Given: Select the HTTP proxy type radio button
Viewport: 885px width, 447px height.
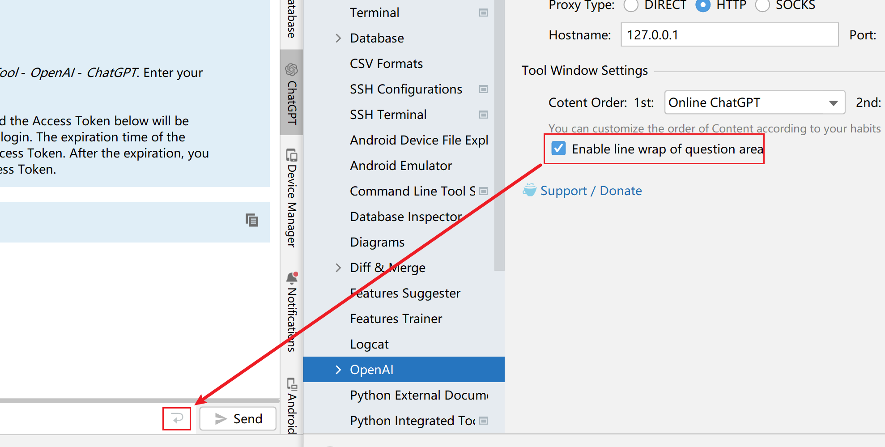Looking at the screenshot, I should point(703,5).
